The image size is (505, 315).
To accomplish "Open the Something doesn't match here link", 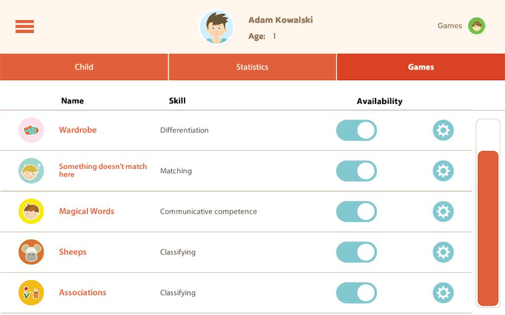I will pyautogui.click(x=103, y=170).
